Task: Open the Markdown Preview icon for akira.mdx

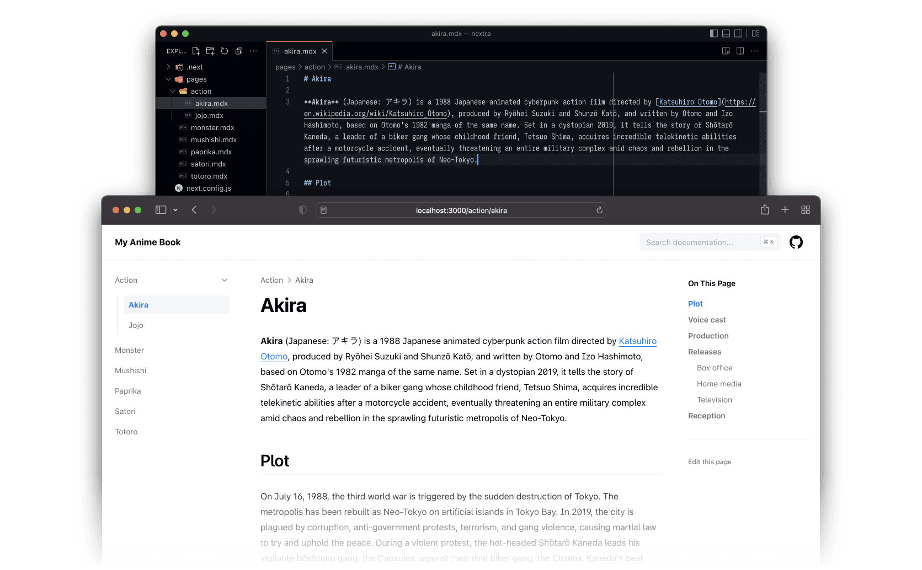Action: tap(726, 51)
